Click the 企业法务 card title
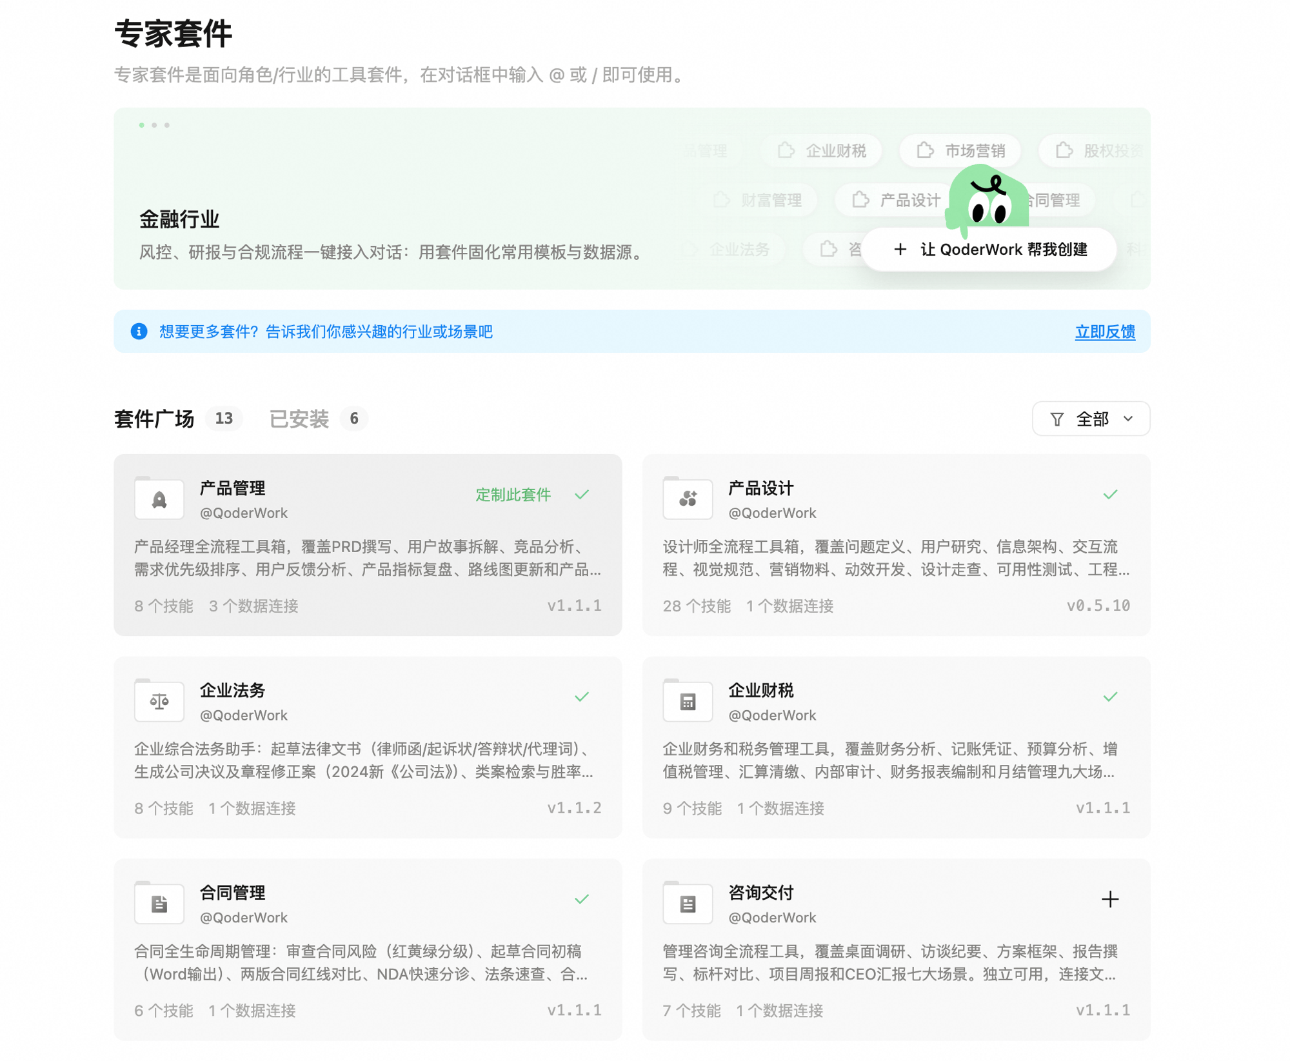1290x1061 pixels. pos(233,690)
